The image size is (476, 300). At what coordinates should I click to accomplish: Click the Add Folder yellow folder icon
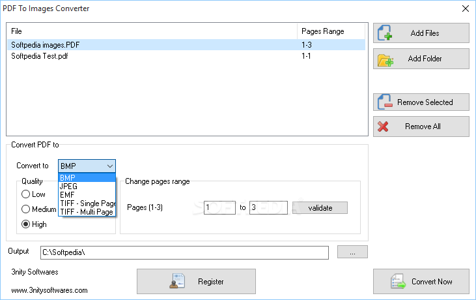385,60
